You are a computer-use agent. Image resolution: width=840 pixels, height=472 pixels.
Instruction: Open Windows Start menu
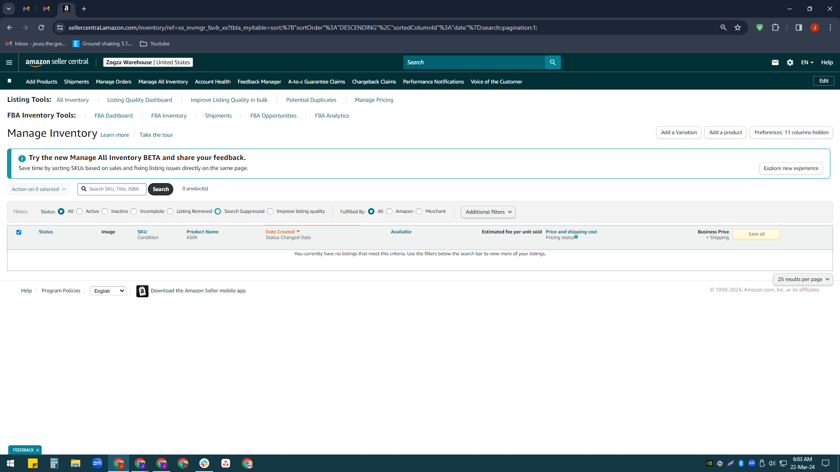[10, 463]
